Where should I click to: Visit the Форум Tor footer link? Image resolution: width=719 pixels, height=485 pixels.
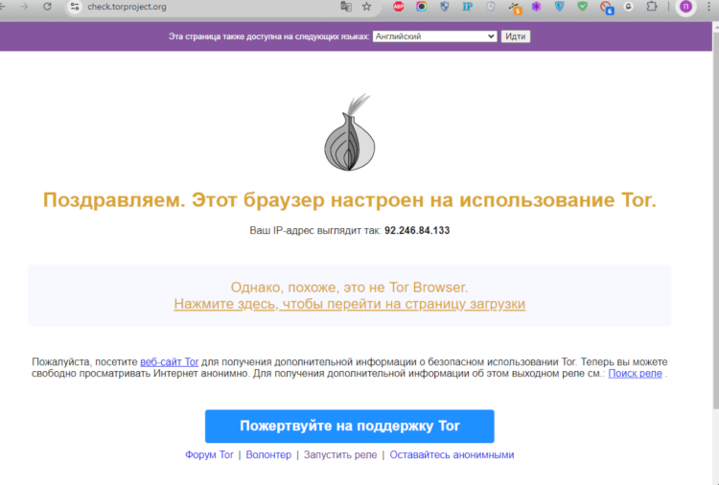(209, 454)
